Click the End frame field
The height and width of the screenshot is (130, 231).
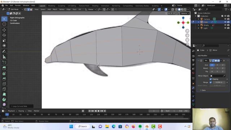[183, 111]
